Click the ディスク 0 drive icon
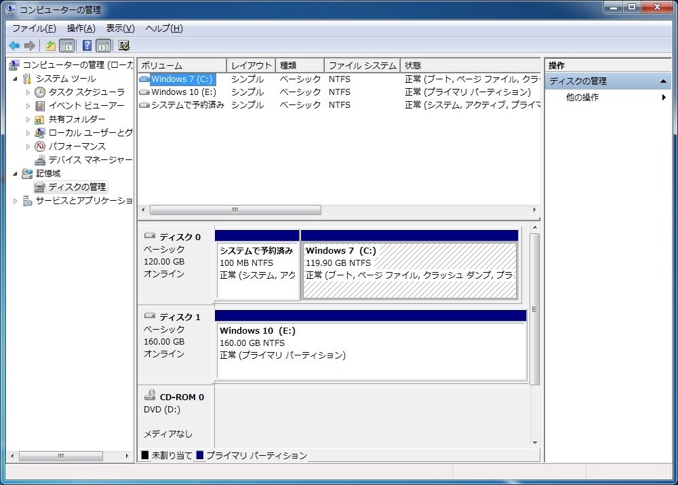 click(150, 236)
